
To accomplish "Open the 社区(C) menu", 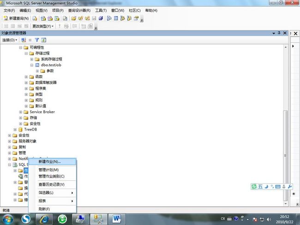I will click(134, 10).
